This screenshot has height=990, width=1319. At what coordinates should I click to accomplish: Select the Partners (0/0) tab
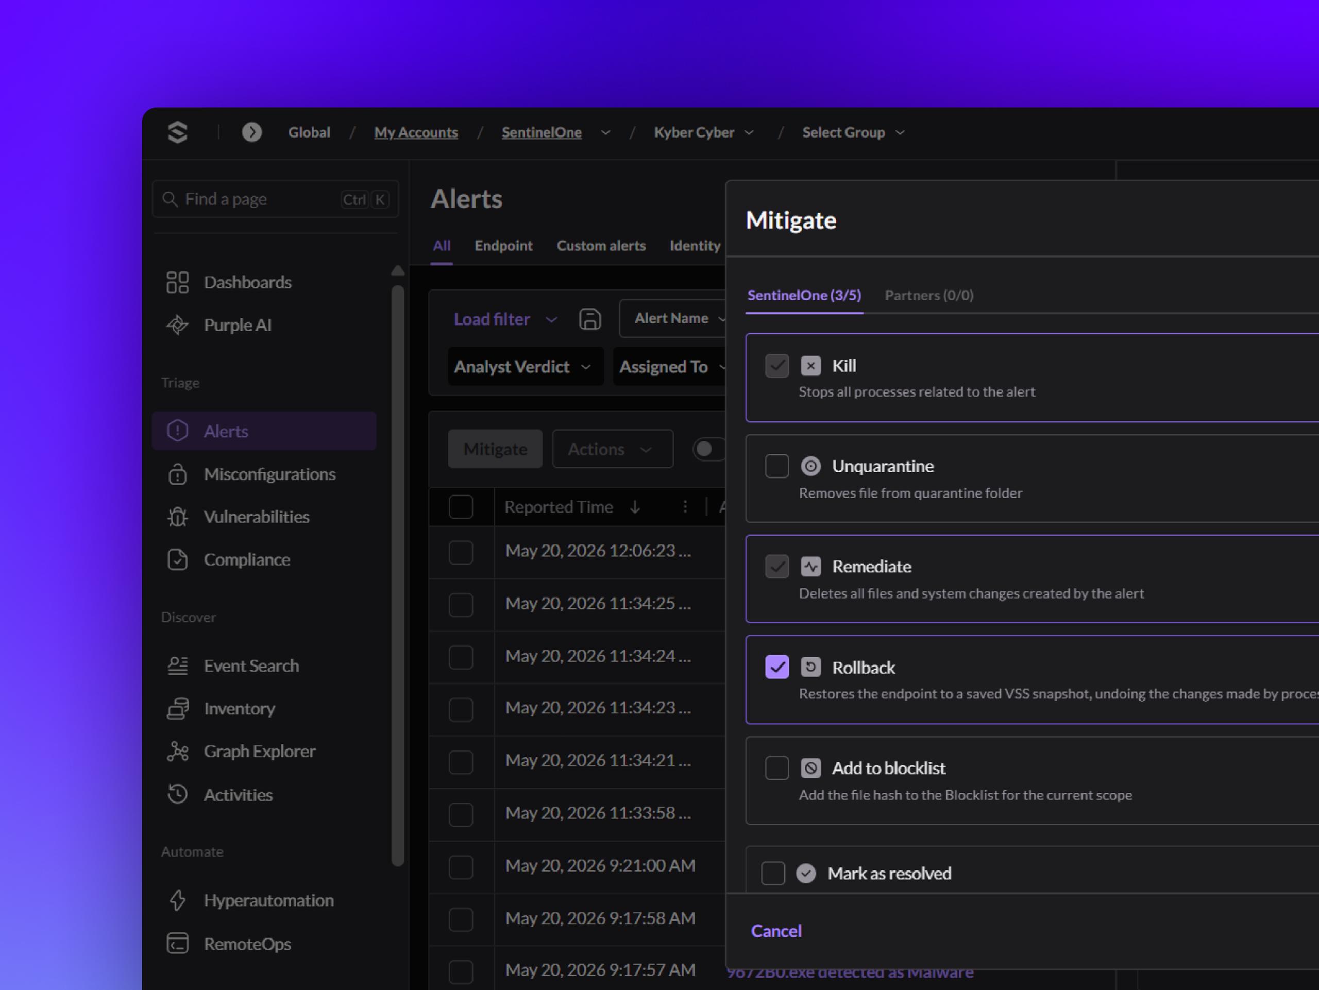tap(929, 295)
